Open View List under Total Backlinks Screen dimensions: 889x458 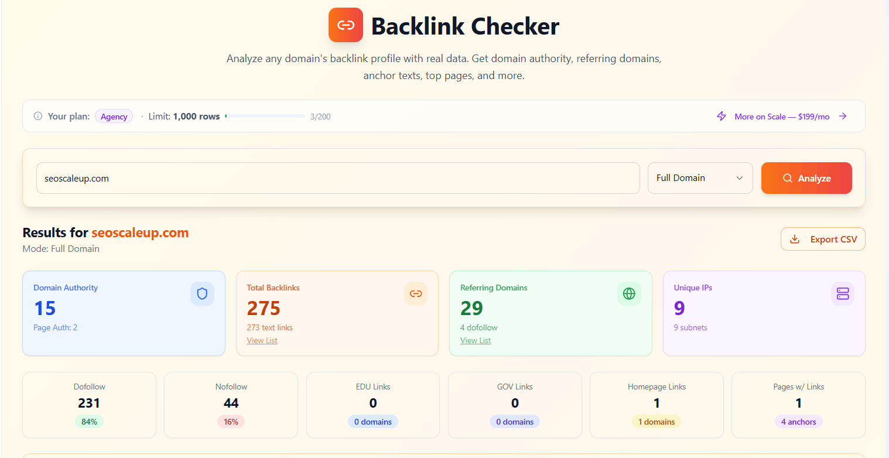[262, 340]
